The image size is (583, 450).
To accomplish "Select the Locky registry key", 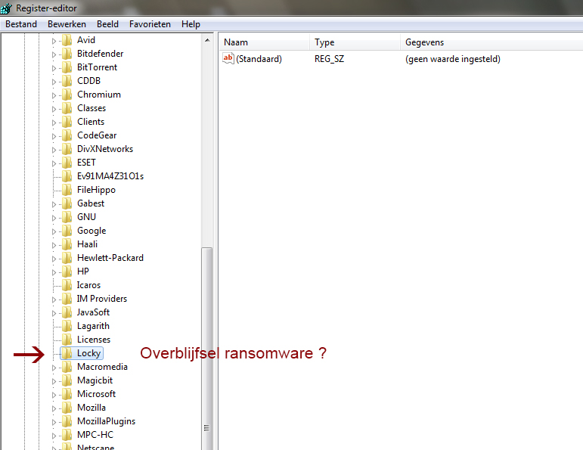I will [89, 353].
